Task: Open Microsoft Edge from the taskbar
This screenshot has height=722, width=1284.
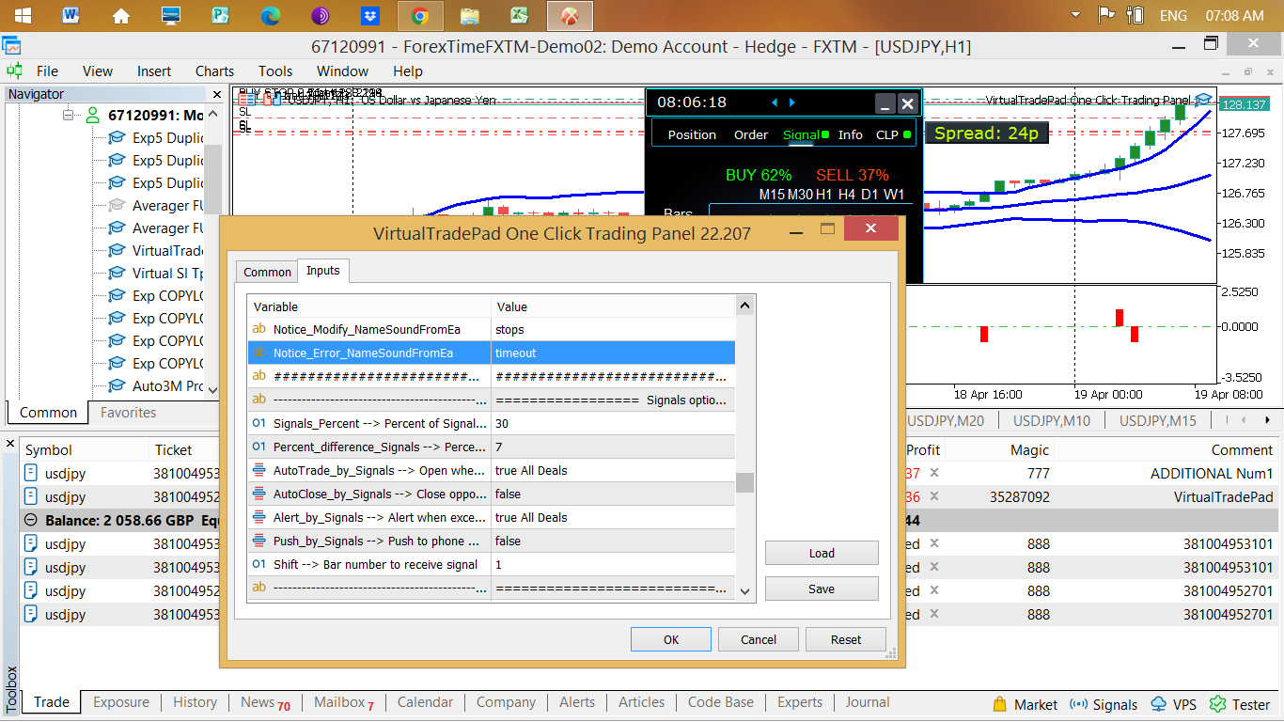Action: [271, 15]
